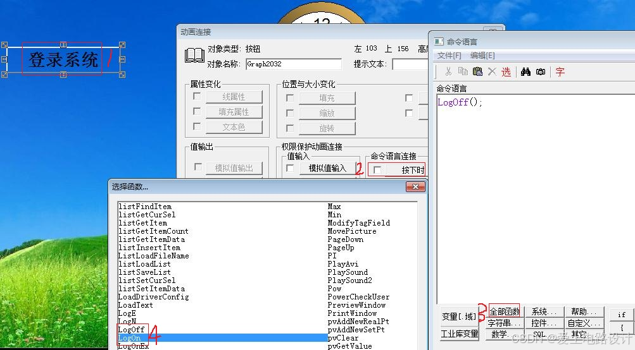The height and width of the screenshot is (350, 635).
Task: Click the 填充 button
Action: pos(327,98)
